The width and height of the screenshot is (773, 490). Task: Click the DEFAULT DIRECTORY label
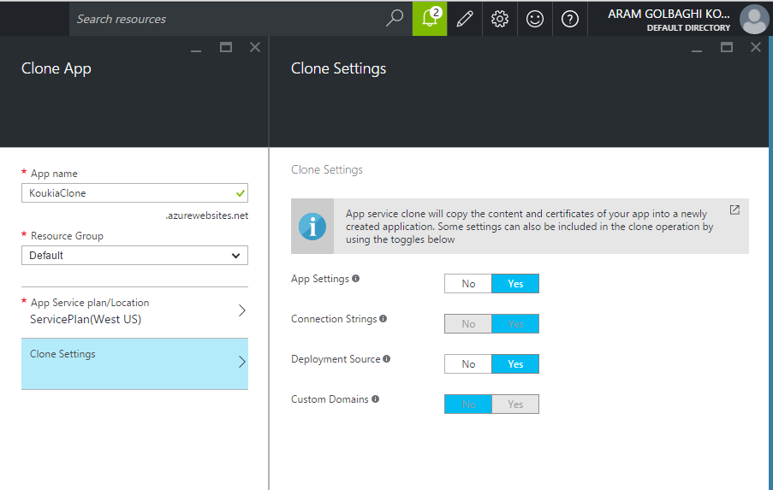click(688, 28)
